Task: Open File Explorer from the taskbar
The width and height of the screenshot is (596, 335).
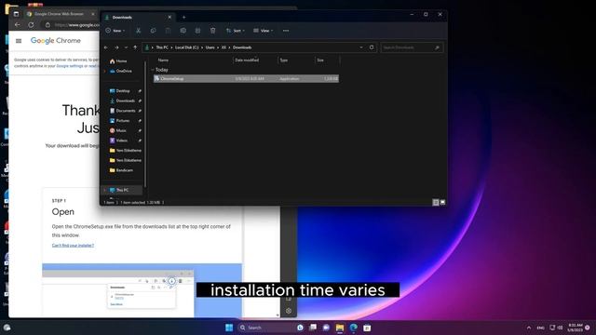Action: [x=339, y=328]
